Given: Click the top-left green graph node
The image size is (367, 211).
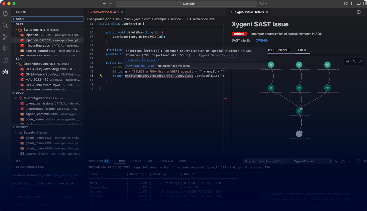Looking at the screenshot, I should (x=271, y=65).
